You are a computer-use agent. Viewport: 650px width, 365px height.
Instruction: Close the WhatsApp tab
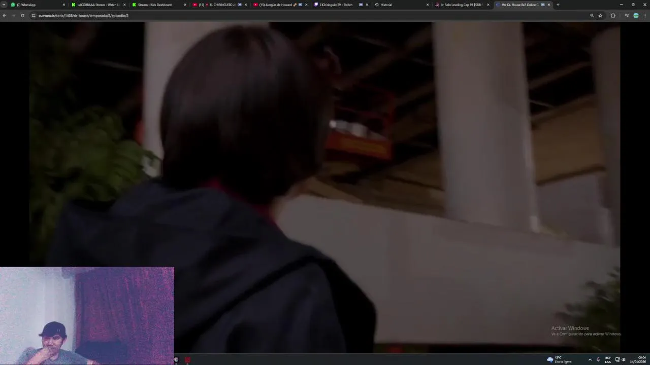64,5
